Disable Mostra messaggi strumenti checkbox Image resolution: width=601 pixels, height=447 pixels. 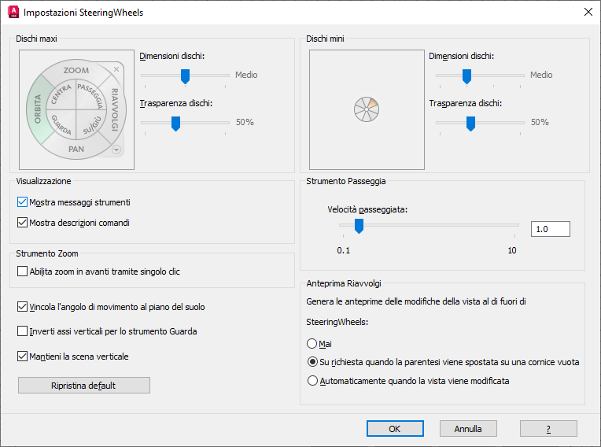pos(22,202)
